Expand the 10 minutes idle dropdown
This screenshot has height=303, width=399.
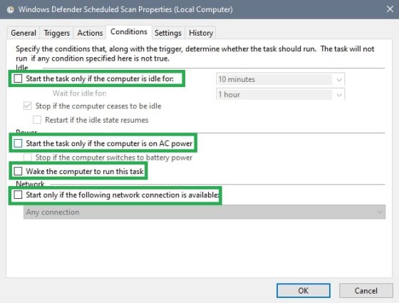tap(281, 79)
